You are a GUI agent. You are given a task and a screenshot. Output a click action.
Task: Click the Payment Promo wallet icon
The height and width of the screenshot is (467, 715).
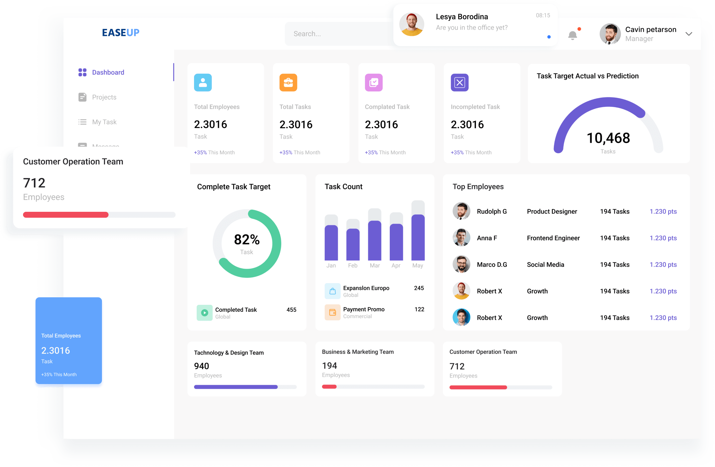pos(333,312)
